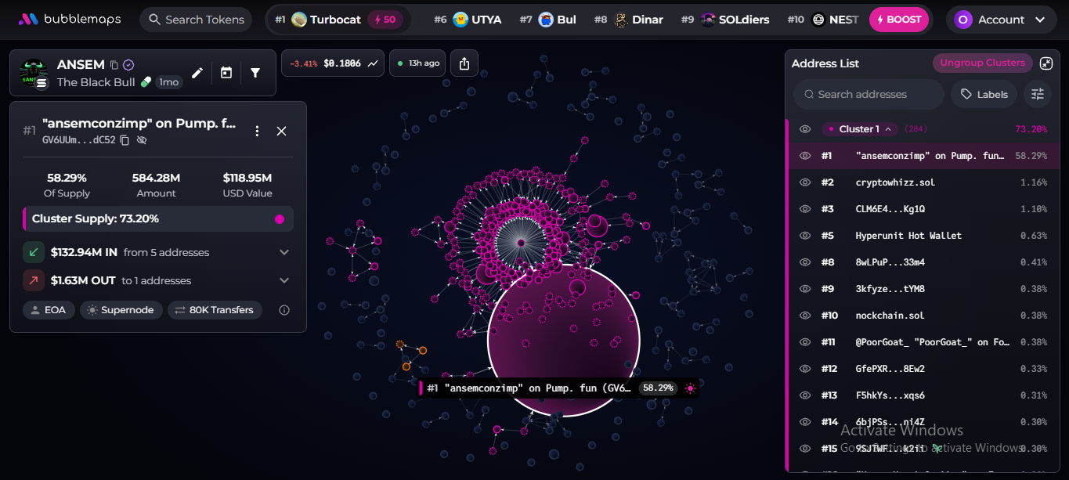Select the nockchain.sol address row
1069x480 pixels.
(923, 316)
